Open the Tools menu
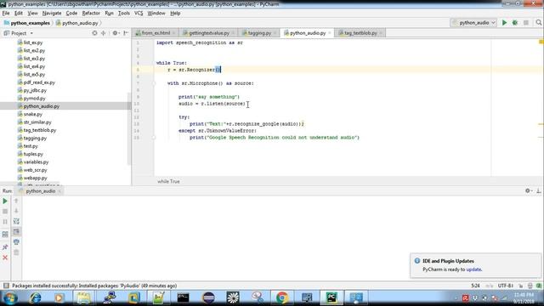 tap(124, 14)
